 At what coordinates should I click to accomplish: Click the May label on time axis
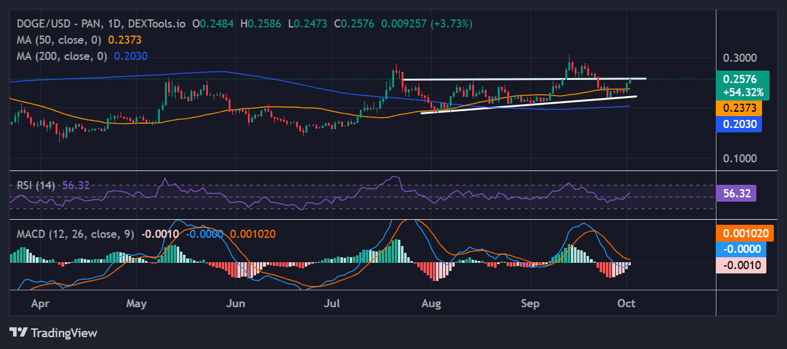coord(136,303)
